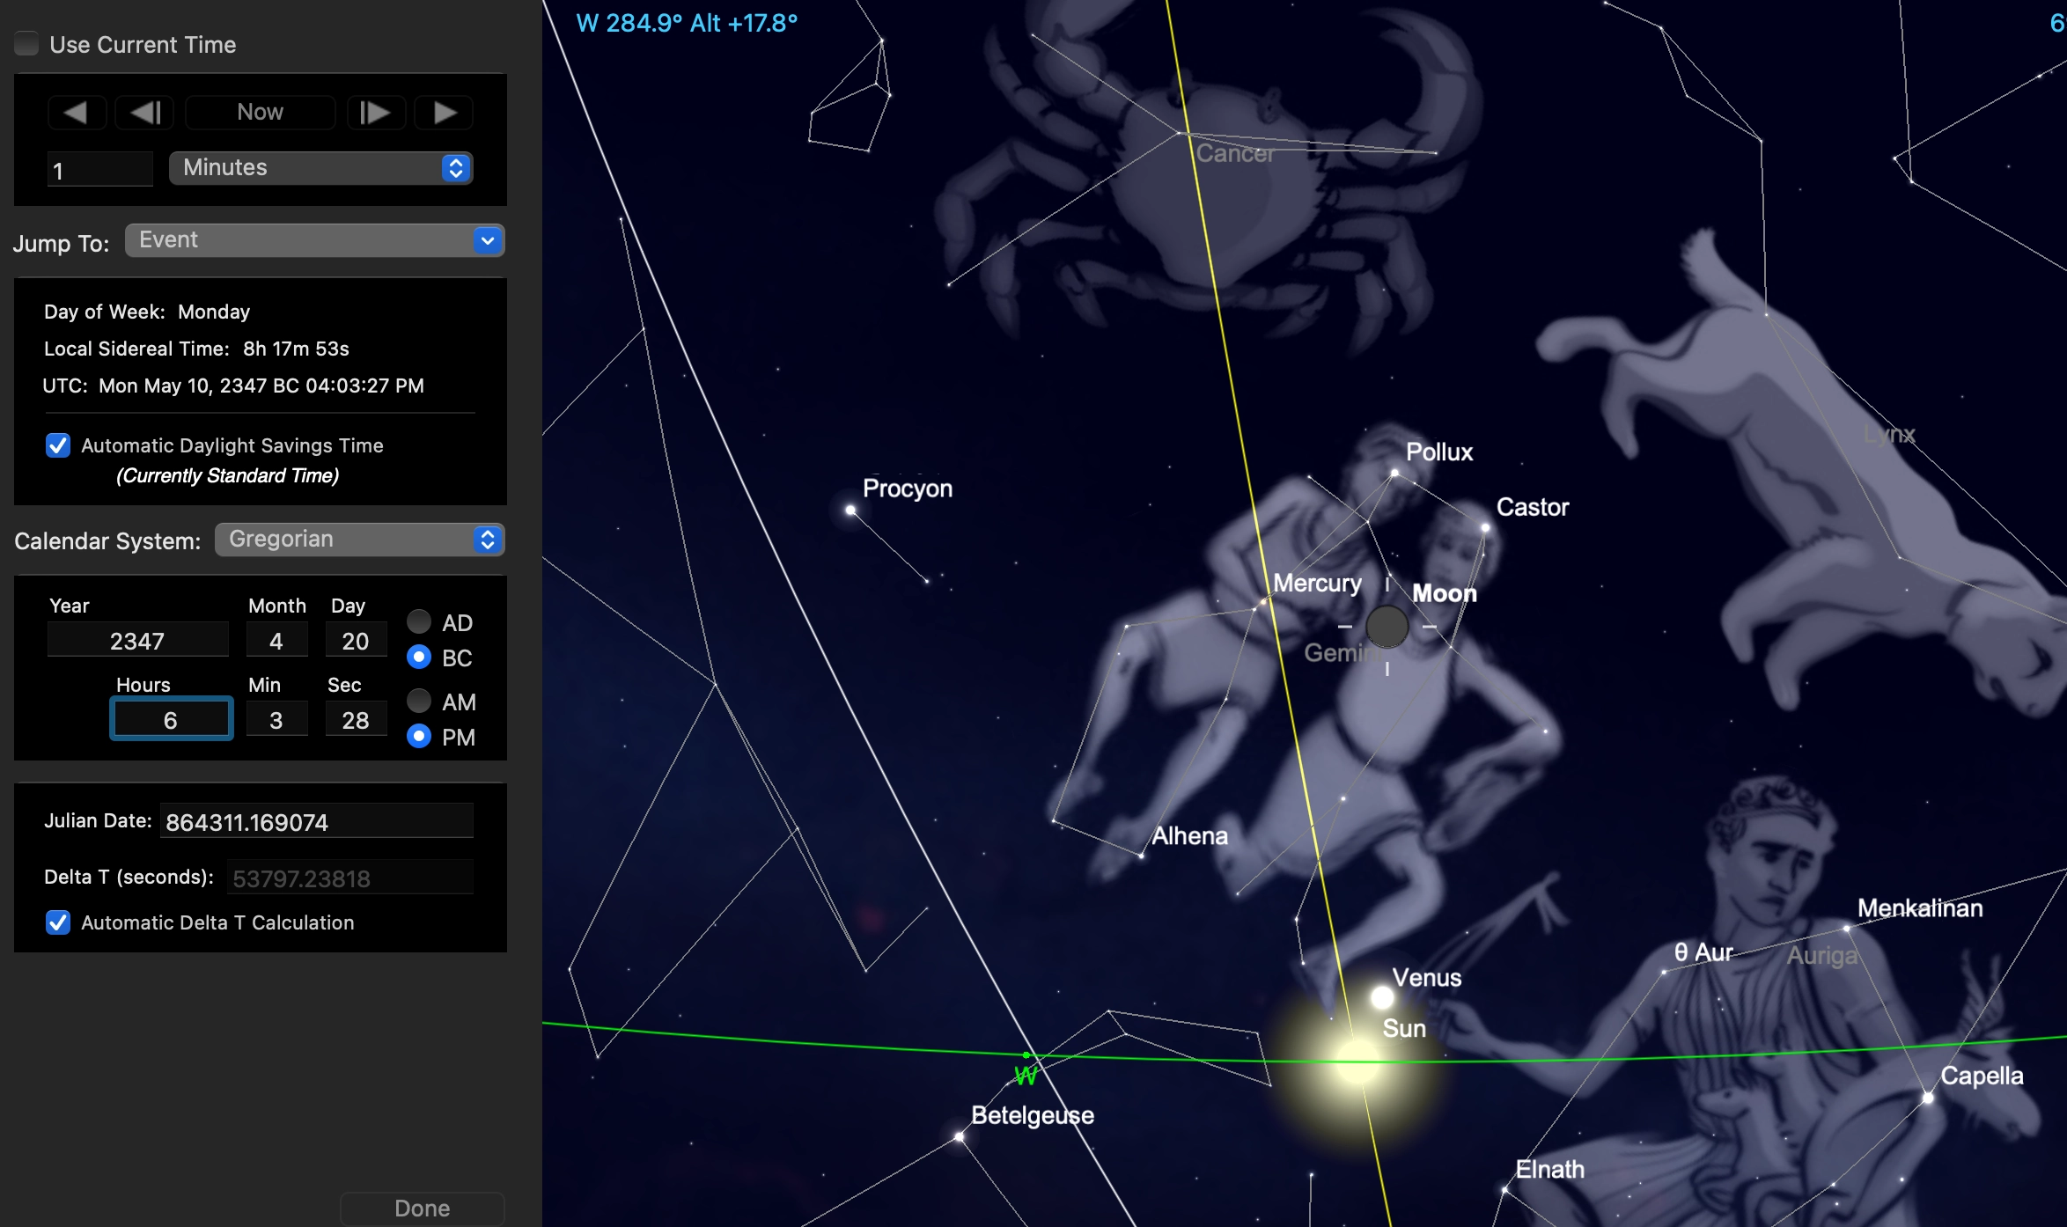Click the Done button
The height and width of the screenshot is (1227, 2067).
point(422,1209)
